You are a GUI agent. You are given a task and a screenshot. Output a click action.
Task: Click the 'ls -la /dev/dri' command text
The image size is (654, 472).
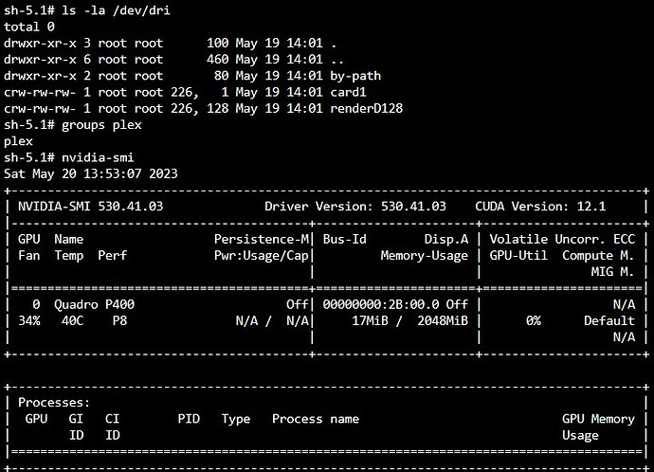[116, 10]
